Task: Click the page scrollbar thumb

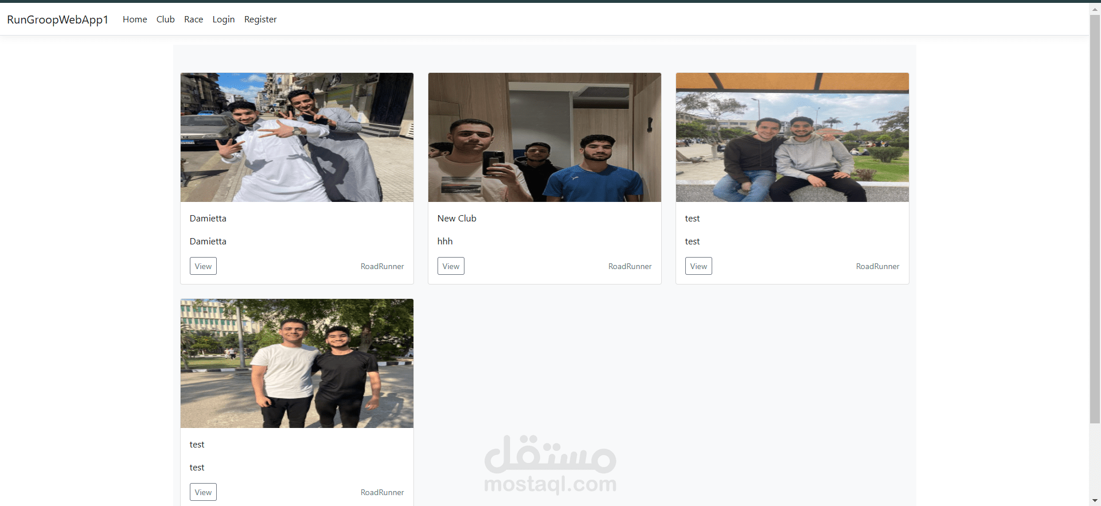Action: [1095, 218]
